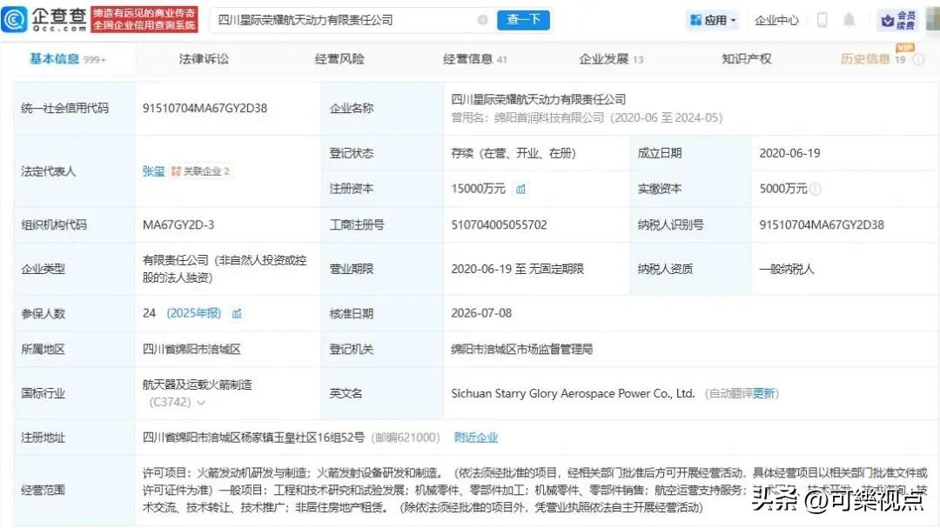Select organization code MA67GY2D-3
Viewport: 940px width, 528px height.
[x=178, y=224]
